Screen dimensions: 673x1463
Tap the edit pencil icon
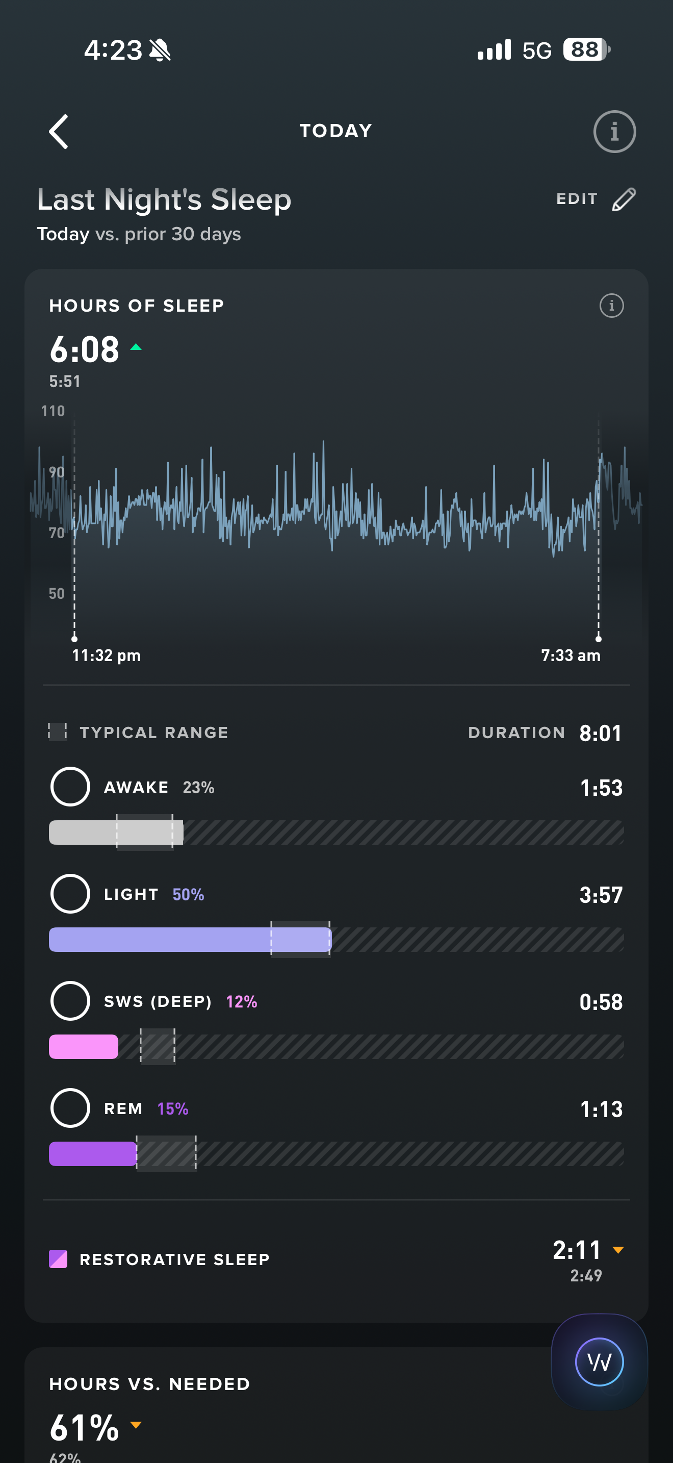(624, 199)
